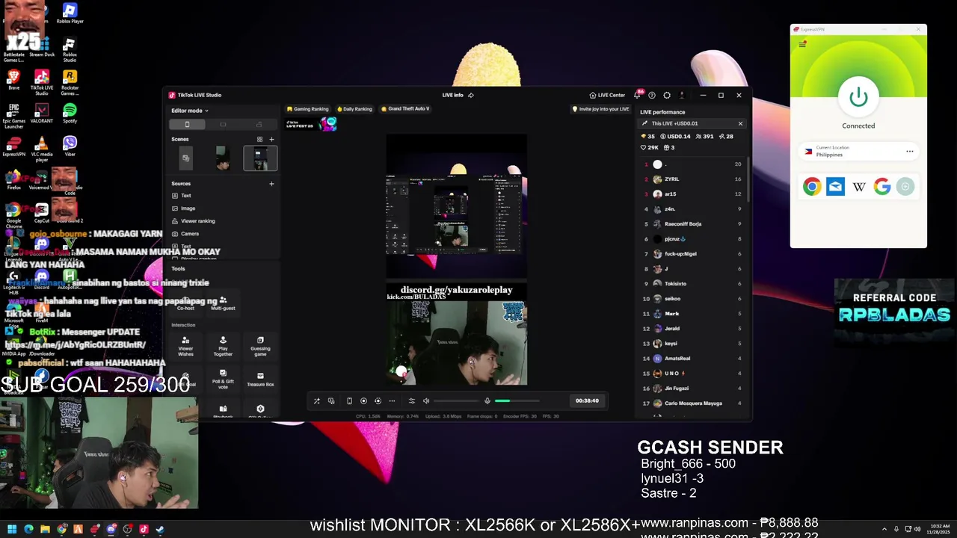Click the LIVE info share icon

471,95
